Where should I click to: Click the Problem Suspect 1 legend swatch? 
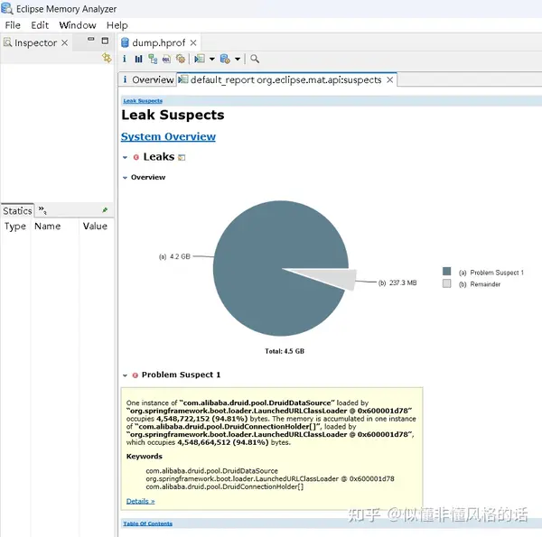tap(446, 272)
